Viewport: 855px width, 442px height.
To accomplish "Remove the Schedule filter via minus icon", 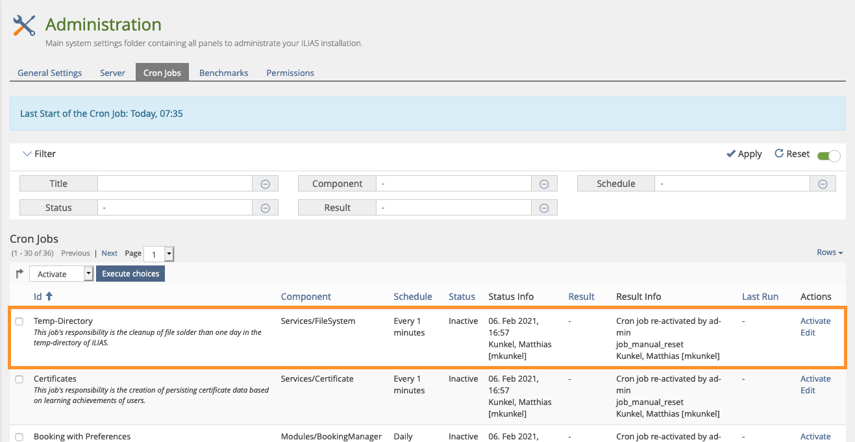I will (823, 184).
